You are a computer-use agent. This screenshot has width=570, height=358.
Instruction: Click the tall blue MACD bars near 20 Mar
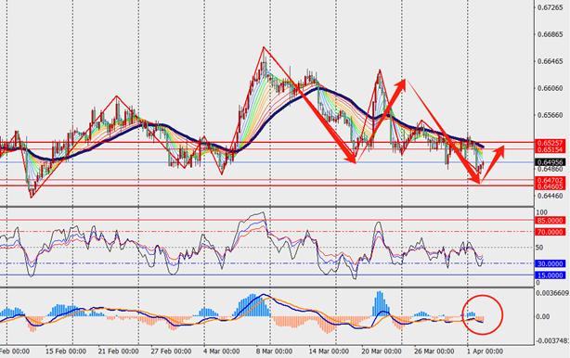pyautogui.click(x=380, y=303)
